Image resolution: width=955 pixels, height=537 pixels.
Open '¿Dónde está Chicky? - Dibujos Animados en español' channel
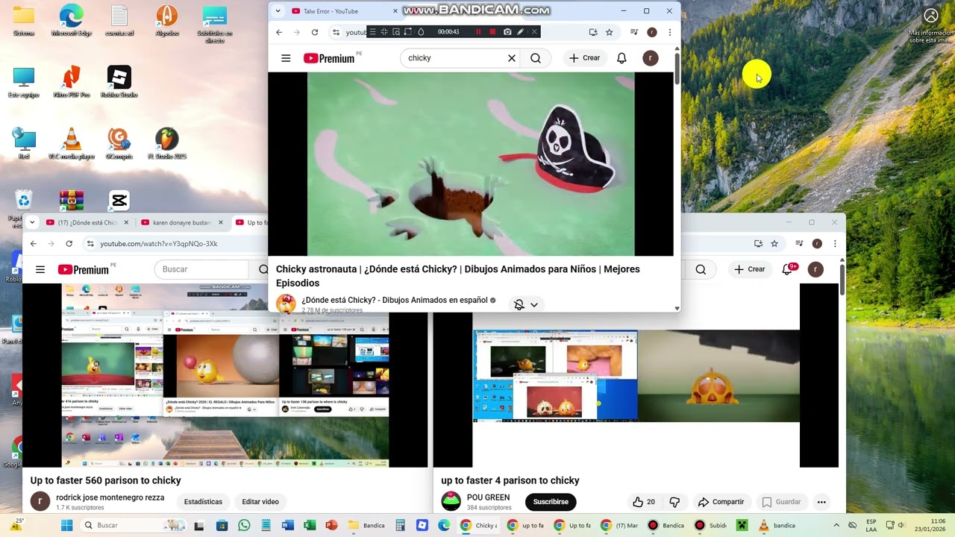pos(395,300)
